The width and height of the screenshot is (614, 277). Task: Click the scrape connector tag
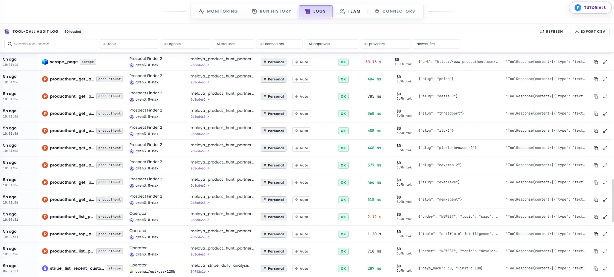click(88, 62)
